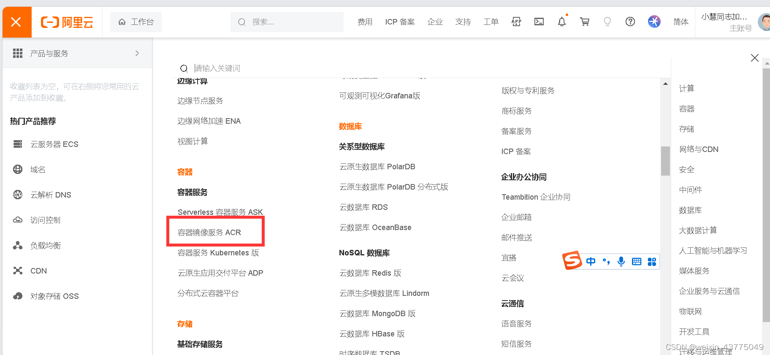Image resolution: width=770 pixels, height=355 pixels.
Task: Click the 访问控制 cloud icon
Action: tap(18, 220)
